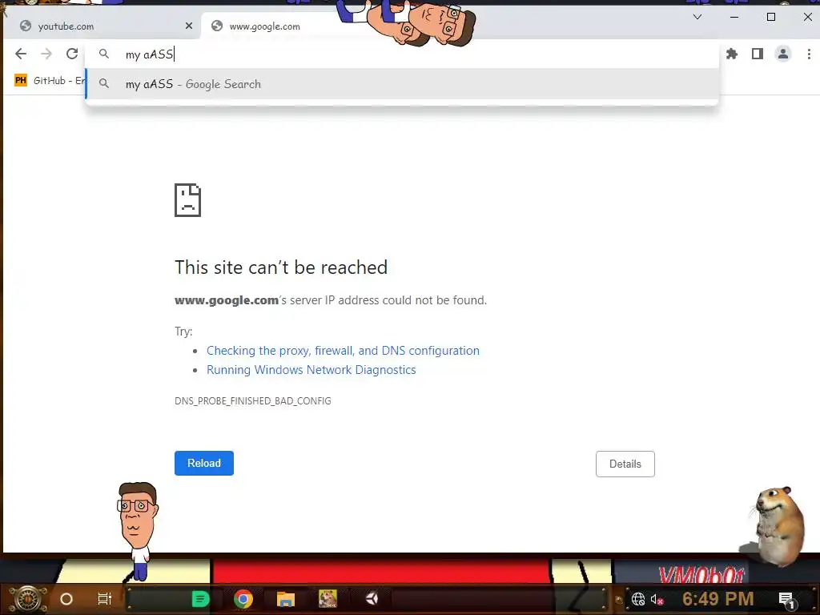This screenshot has width=820, height=615.
Task: Close the youtube.com tab
Action: (x=189, y=26)
